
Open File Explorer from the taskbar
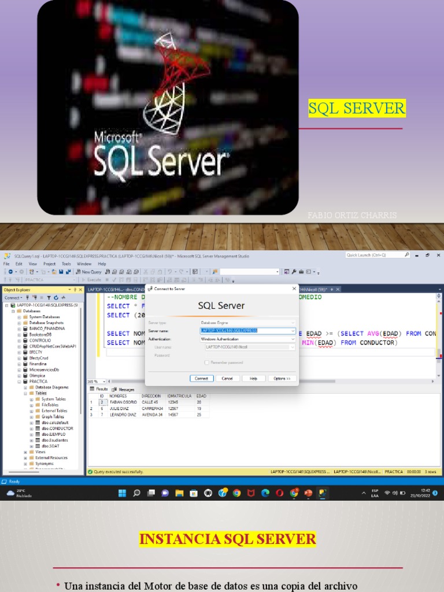point(179,493)
